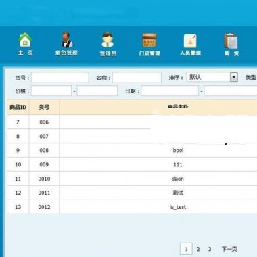Click the product name '111'

point(178,164)
